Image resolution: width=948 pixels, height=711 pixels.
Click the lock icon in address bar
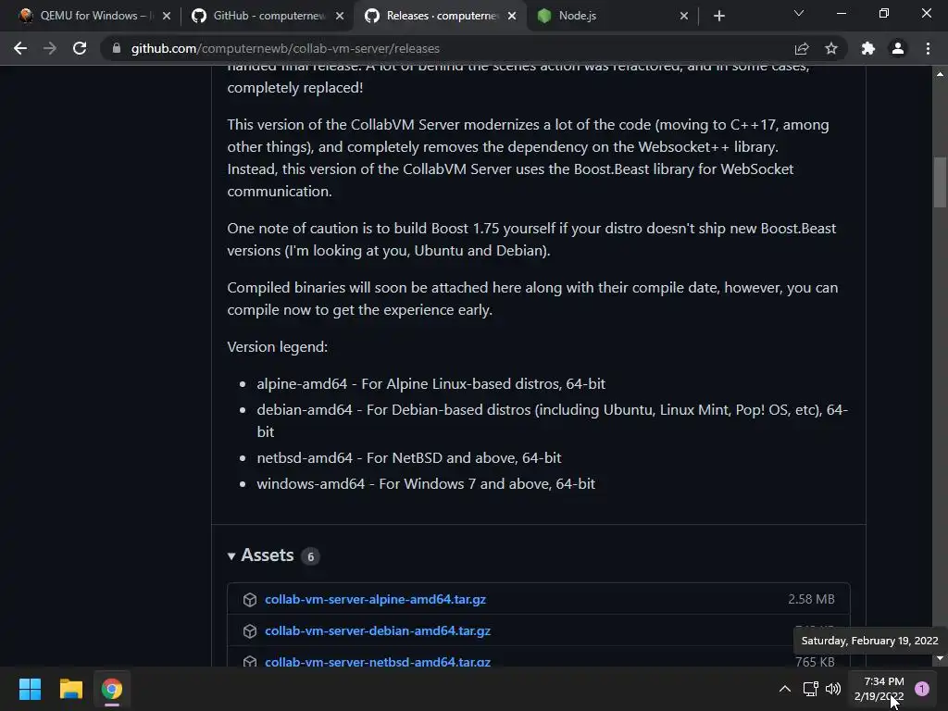116,48
